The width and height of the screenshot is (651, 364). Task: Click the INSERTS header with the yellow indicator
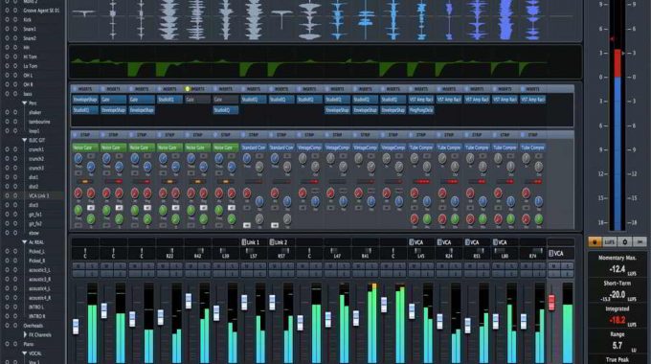click(x=197, y=89)
